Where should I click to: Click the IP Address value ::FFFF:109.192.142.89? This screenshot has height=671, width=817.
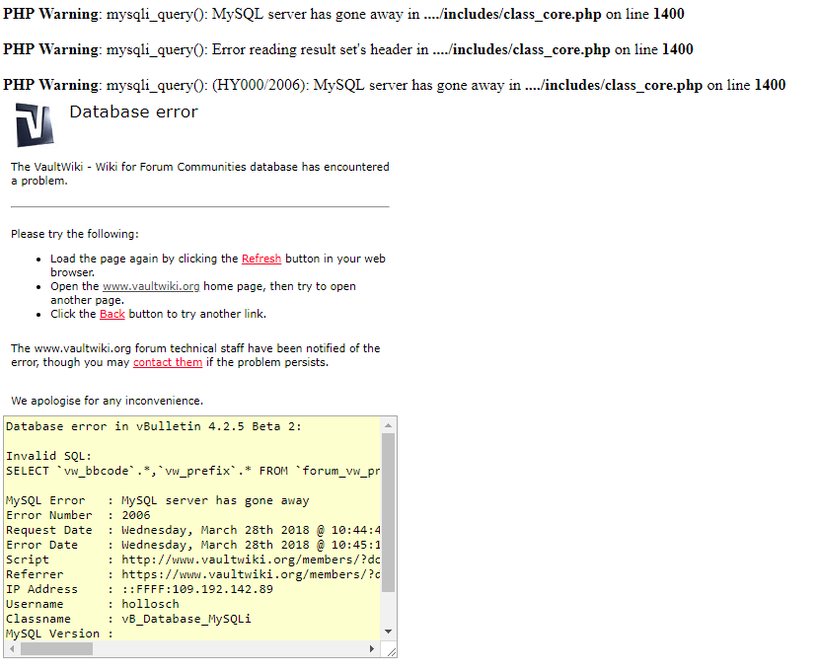click(197, 589)
